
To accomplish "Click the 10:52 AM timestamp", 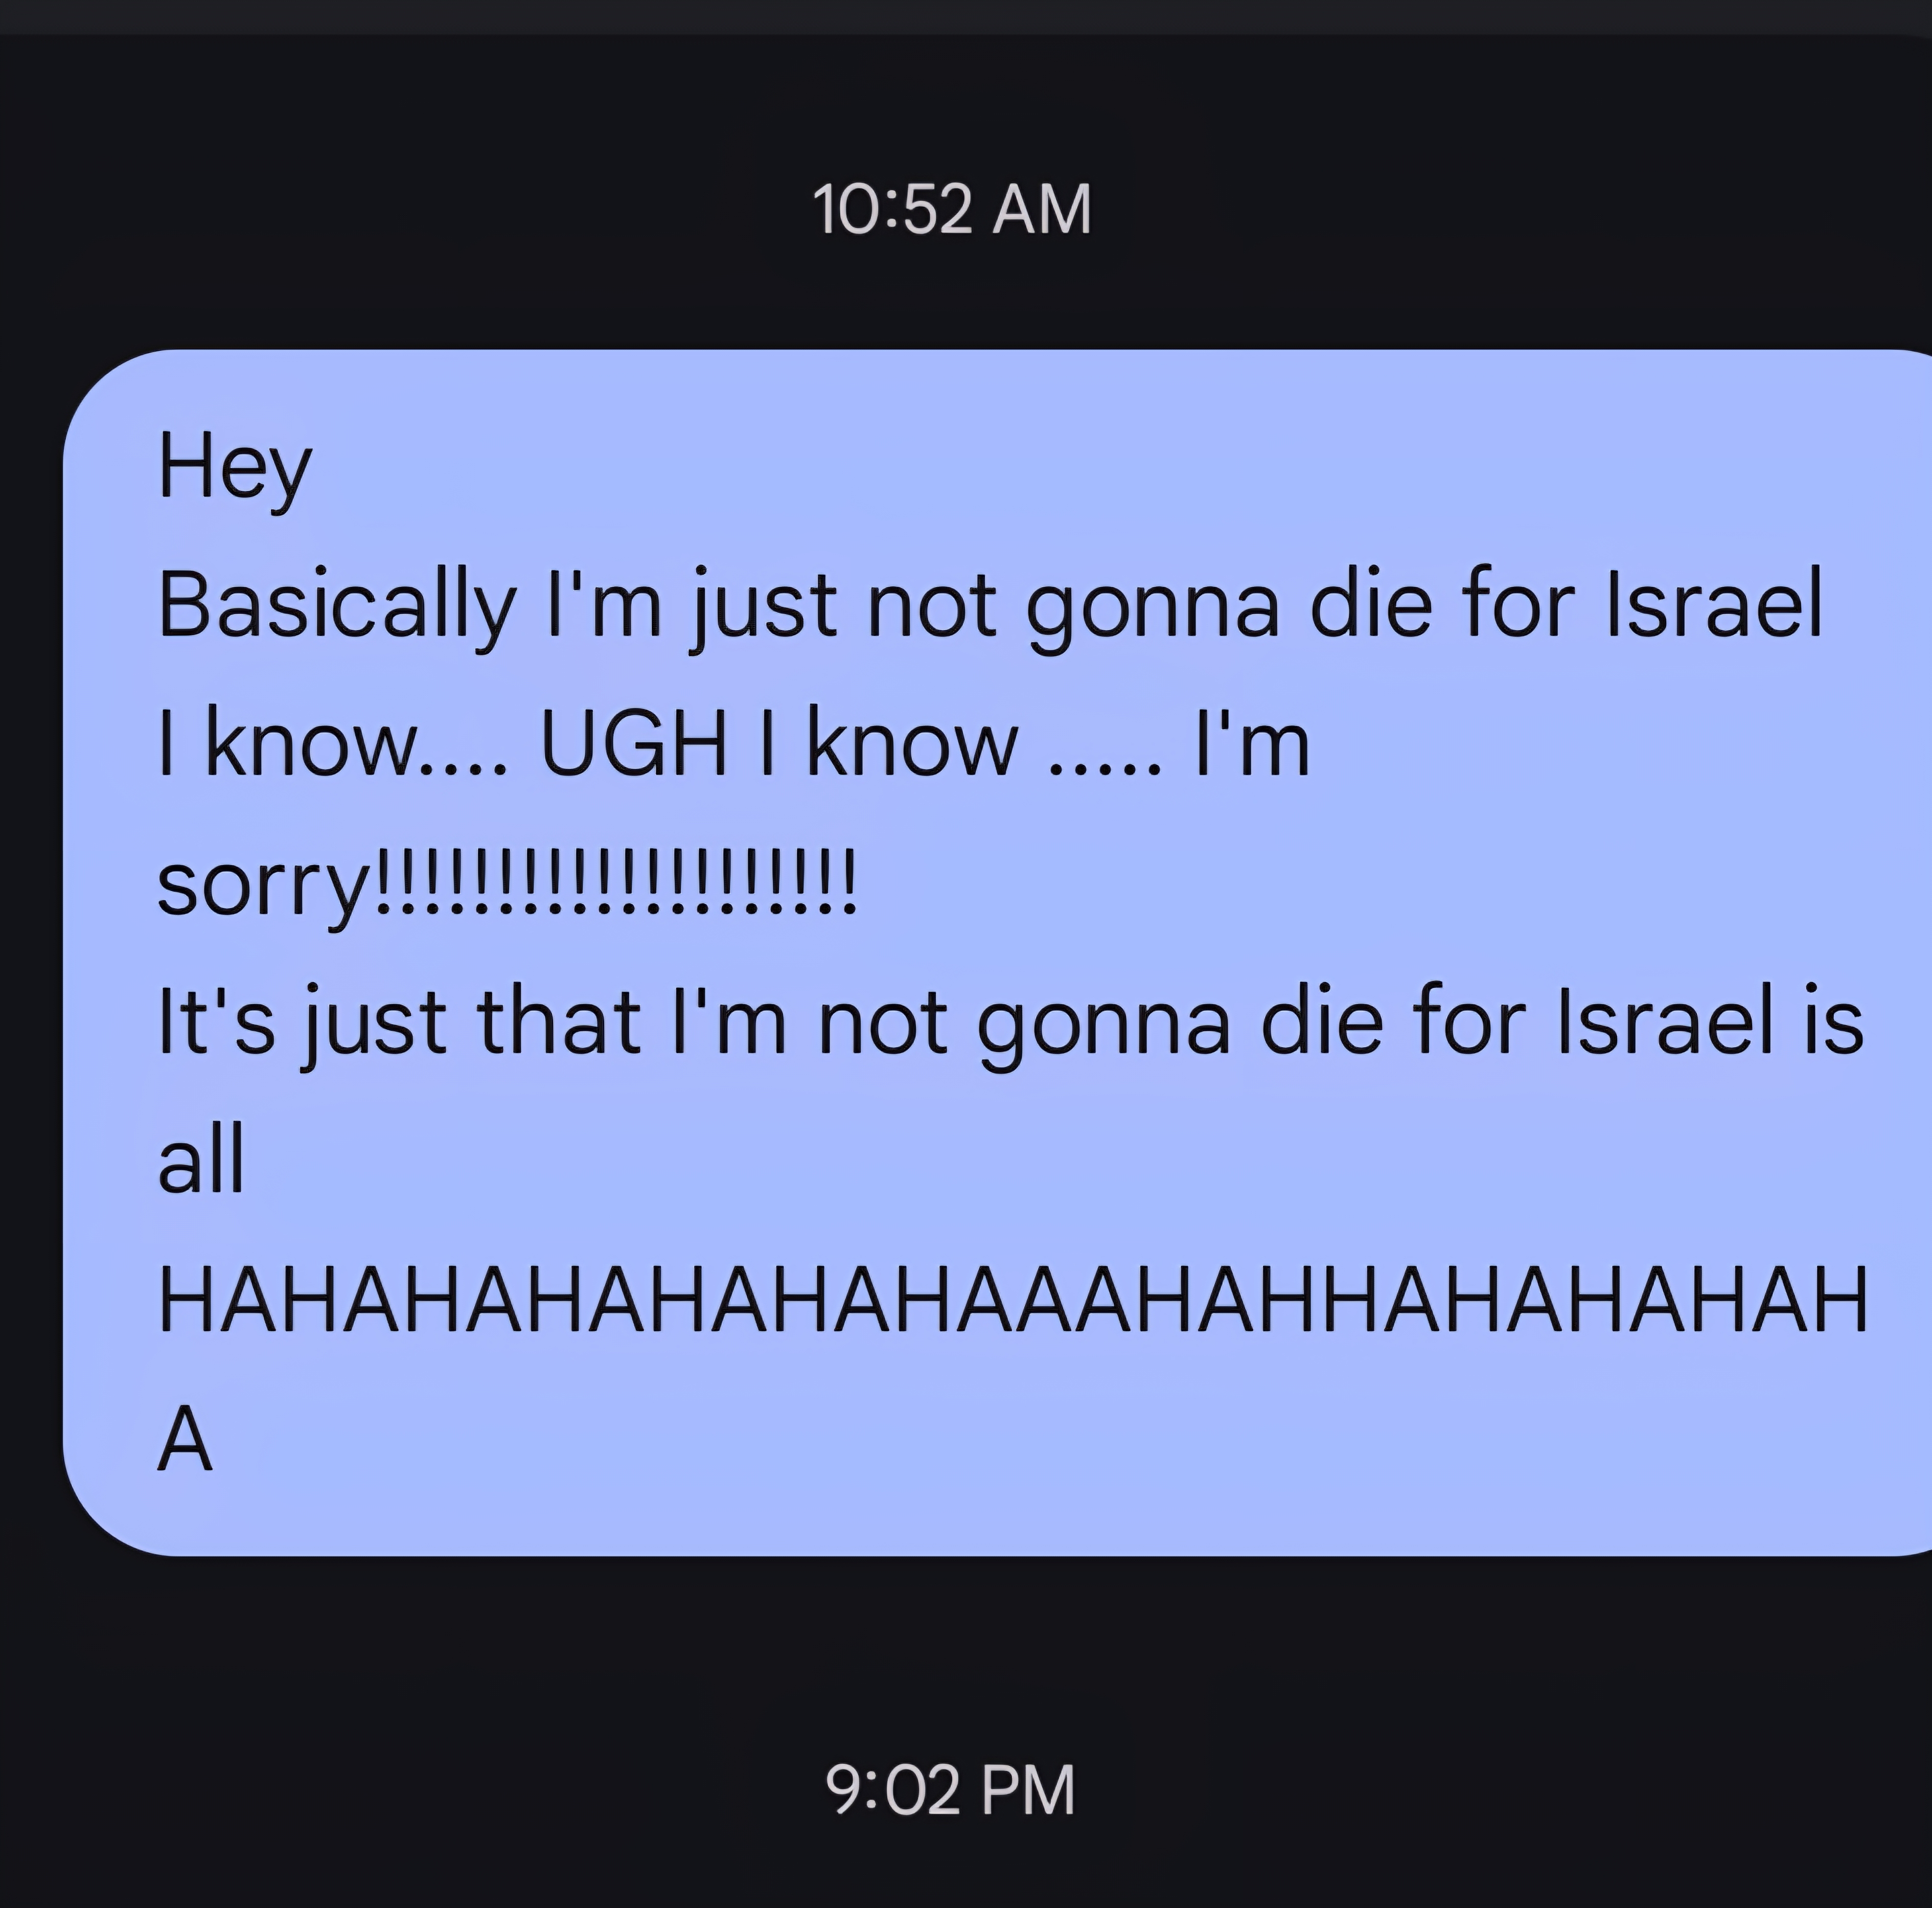I will point(952,210).
